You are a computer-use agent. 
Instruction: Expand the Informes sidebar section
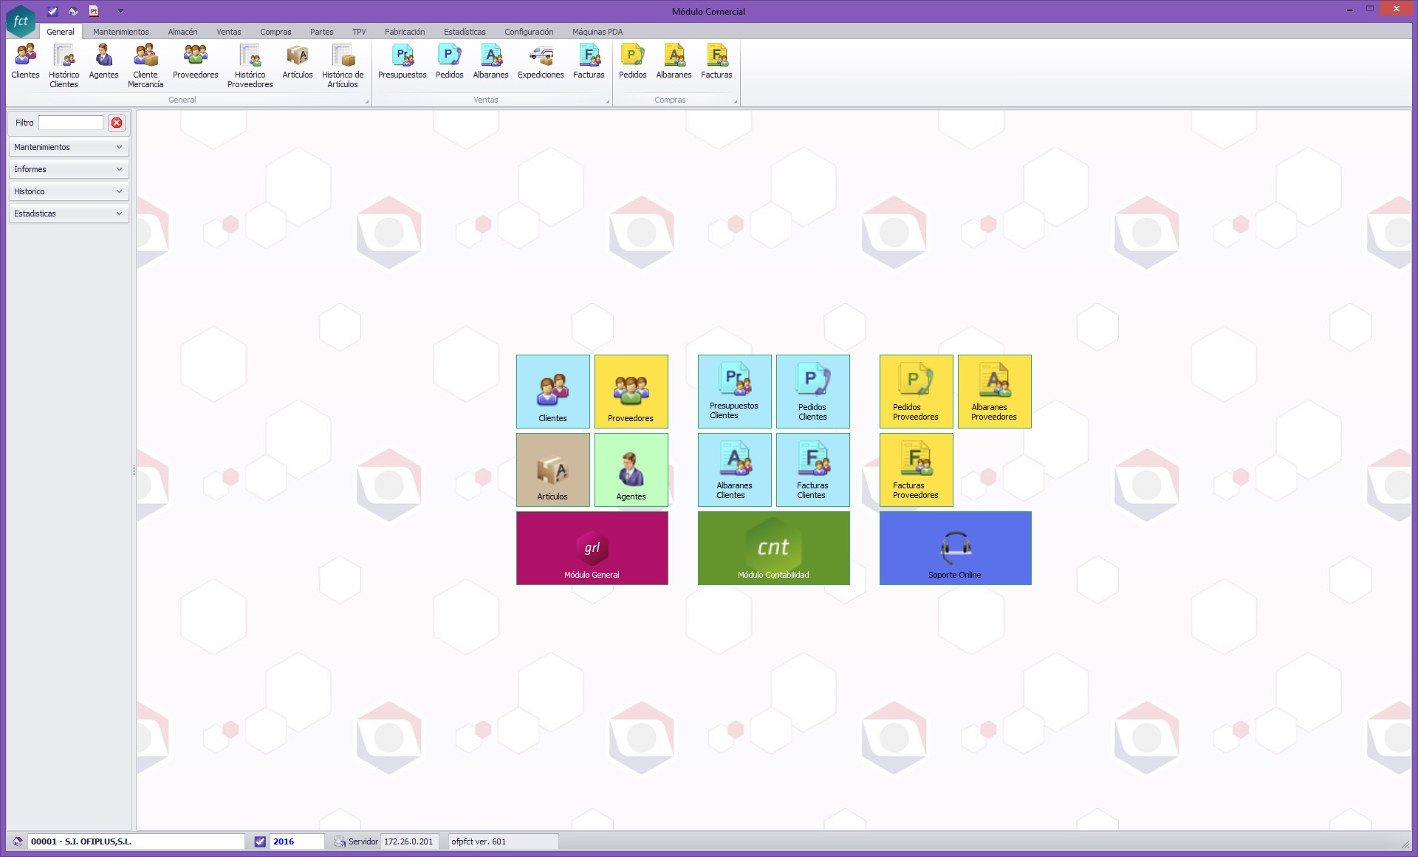pos(69,169)
